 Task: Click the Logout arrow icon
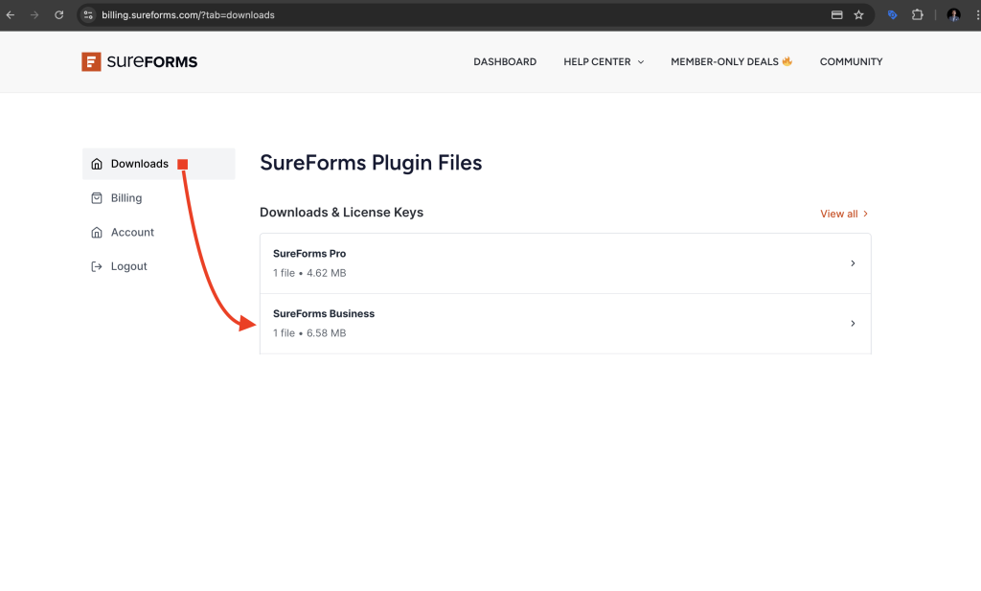[96, 266]
